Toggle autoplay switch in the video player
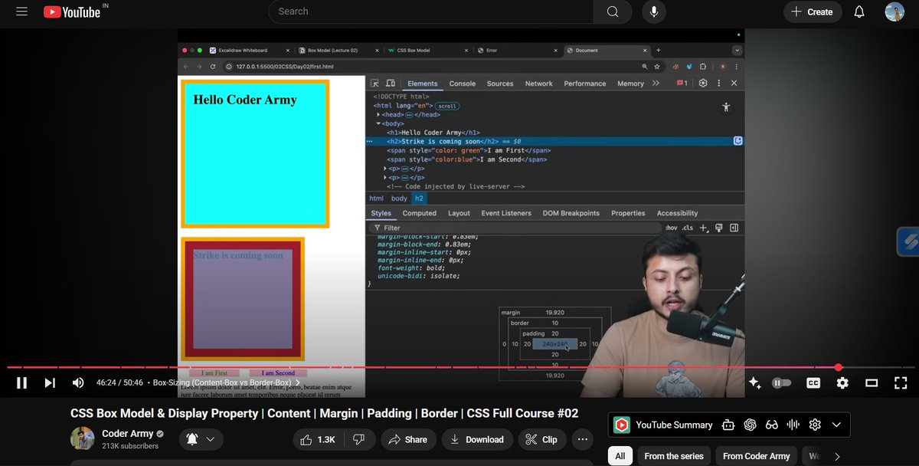Screen dimensions: 919x466 click(x=780, y=382)
